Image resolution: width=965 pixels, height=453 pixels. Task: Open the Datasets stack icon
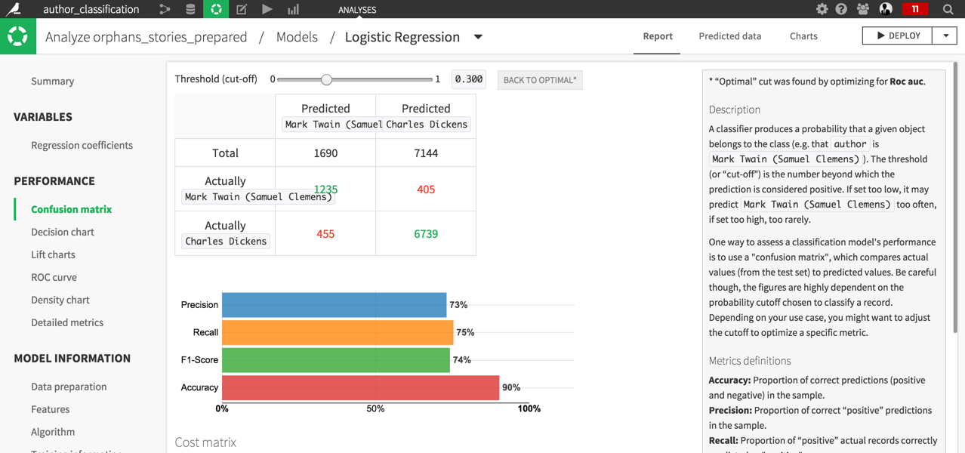[x=190, y=9]
